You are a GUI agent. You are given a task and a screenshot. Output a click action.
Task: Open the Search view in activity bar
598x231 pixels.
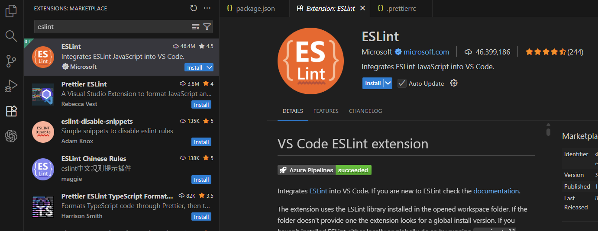click(11, 36)
